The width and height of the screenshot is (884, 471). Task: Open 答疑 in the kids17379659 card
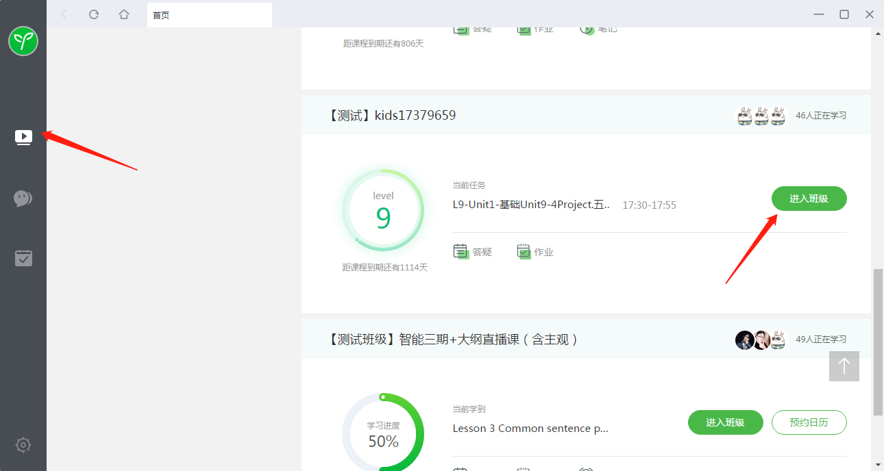474,252
